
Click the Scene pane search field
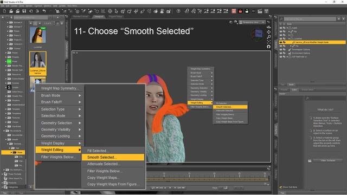pyautogui.click(x=310, y=19)
